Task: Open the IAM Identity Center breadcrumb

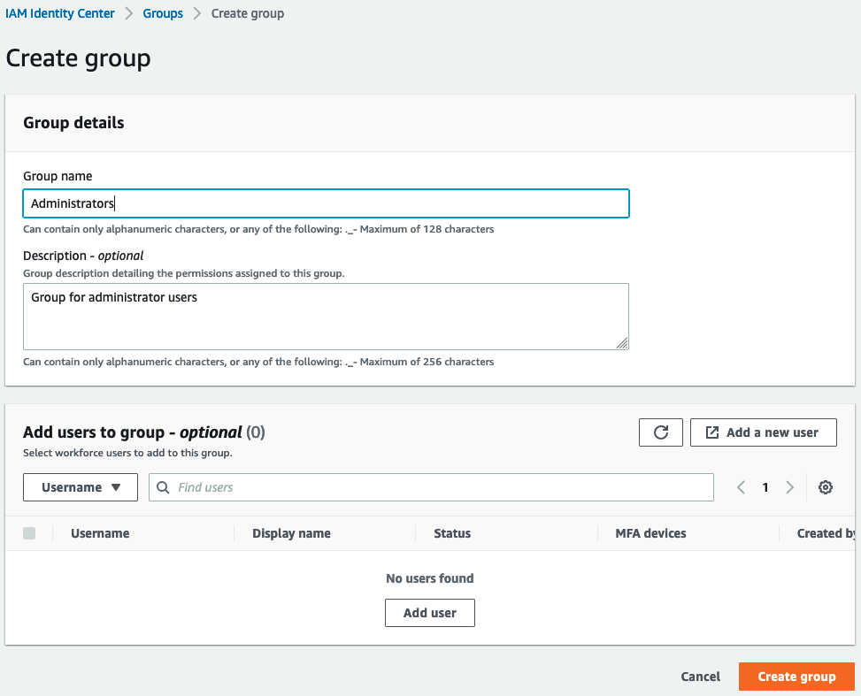Action: click(x=60, y=14)
